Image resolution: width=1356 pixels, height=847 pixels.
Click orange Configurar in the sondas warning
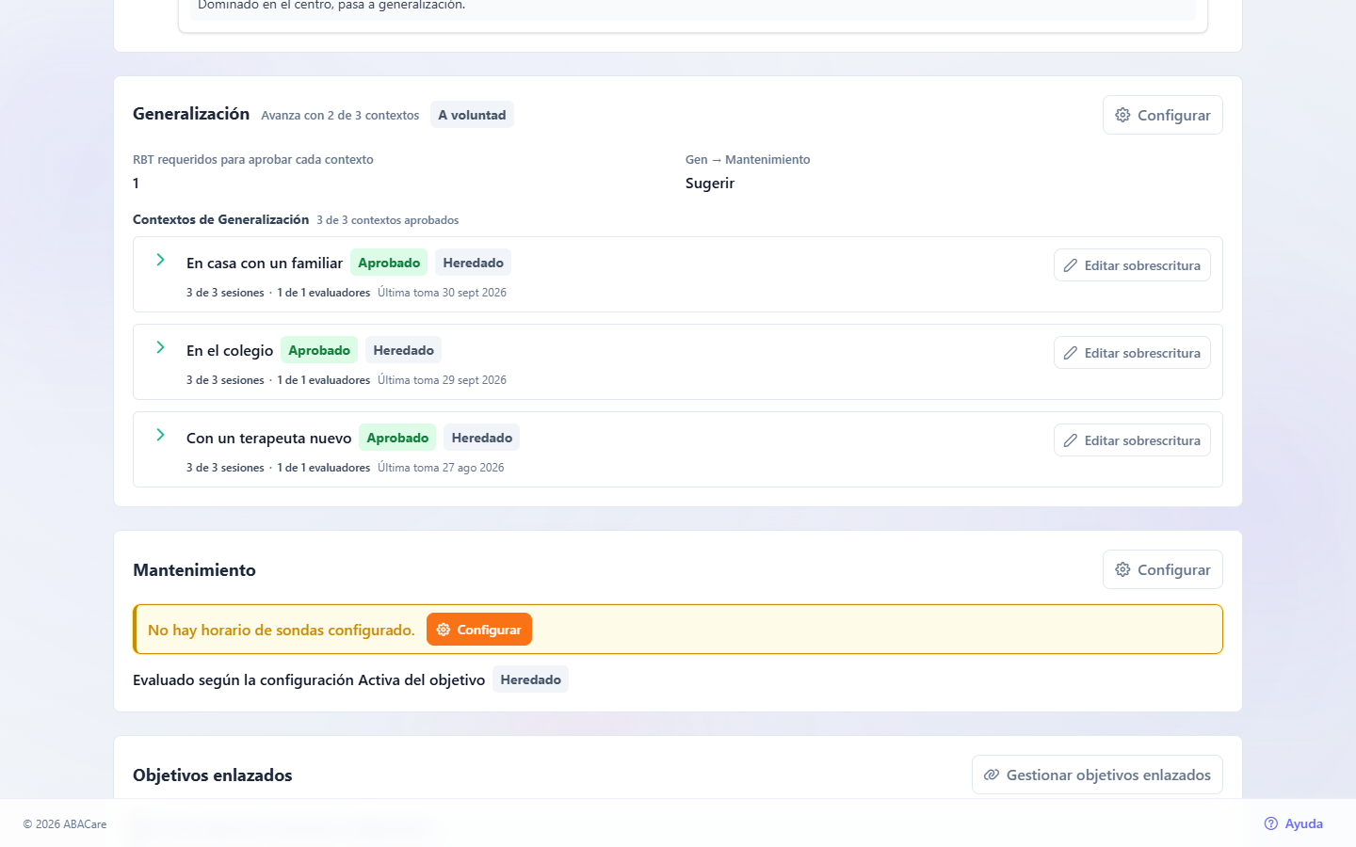pyautogui.click(x=479, y=630)
